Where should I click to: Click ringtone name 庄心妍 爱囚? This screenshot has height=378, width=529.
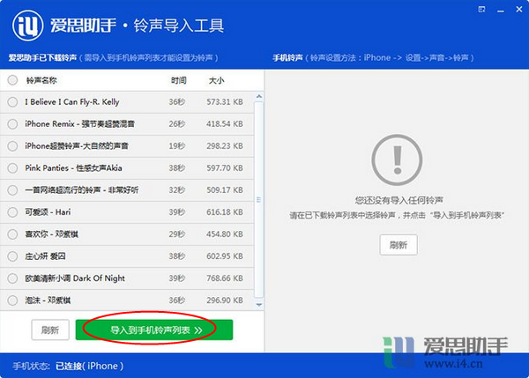(x=45, y=256)
